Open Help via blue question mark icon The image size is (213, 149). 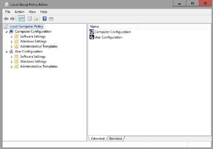45,18
